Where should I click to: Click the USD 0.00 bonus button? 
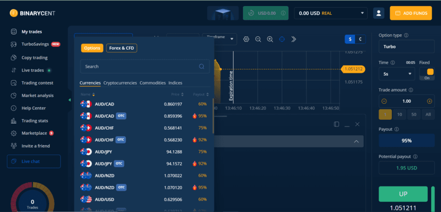click(266, 13)
